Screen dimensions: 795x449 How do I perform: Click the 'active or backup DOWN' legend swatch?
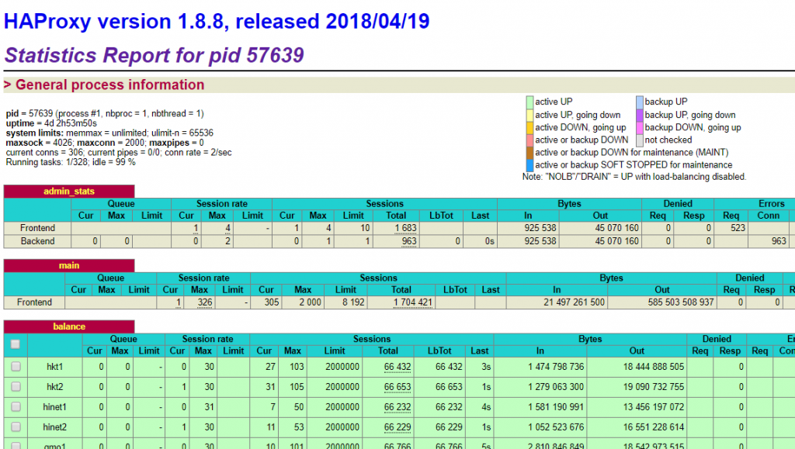529,140
